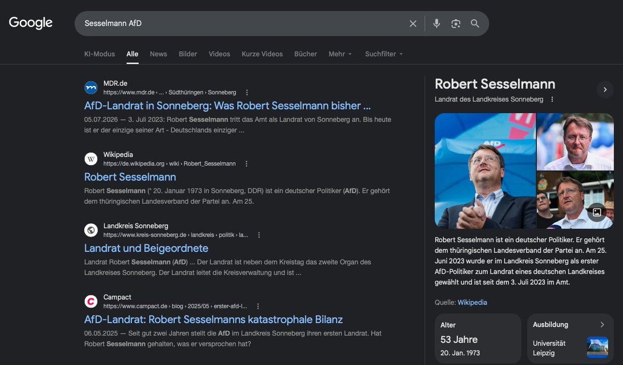Click the de.wikipedia.org URL breadcrumb
The width and height of the screenshot is (623, 365).
(169, 164)
